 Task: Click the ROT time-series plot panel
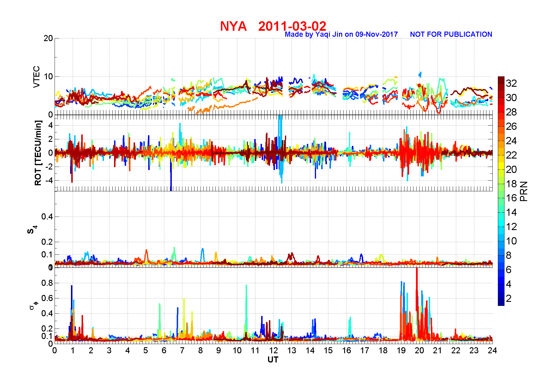tap(273, 153)
